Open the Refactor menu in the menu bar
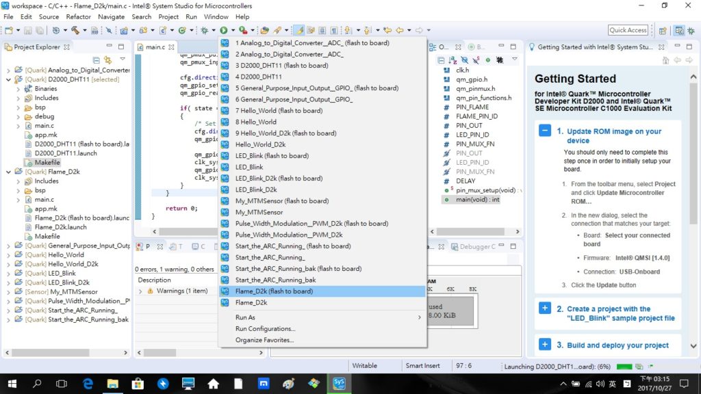This screenshot has height=394, width=701. pos(78,17)
